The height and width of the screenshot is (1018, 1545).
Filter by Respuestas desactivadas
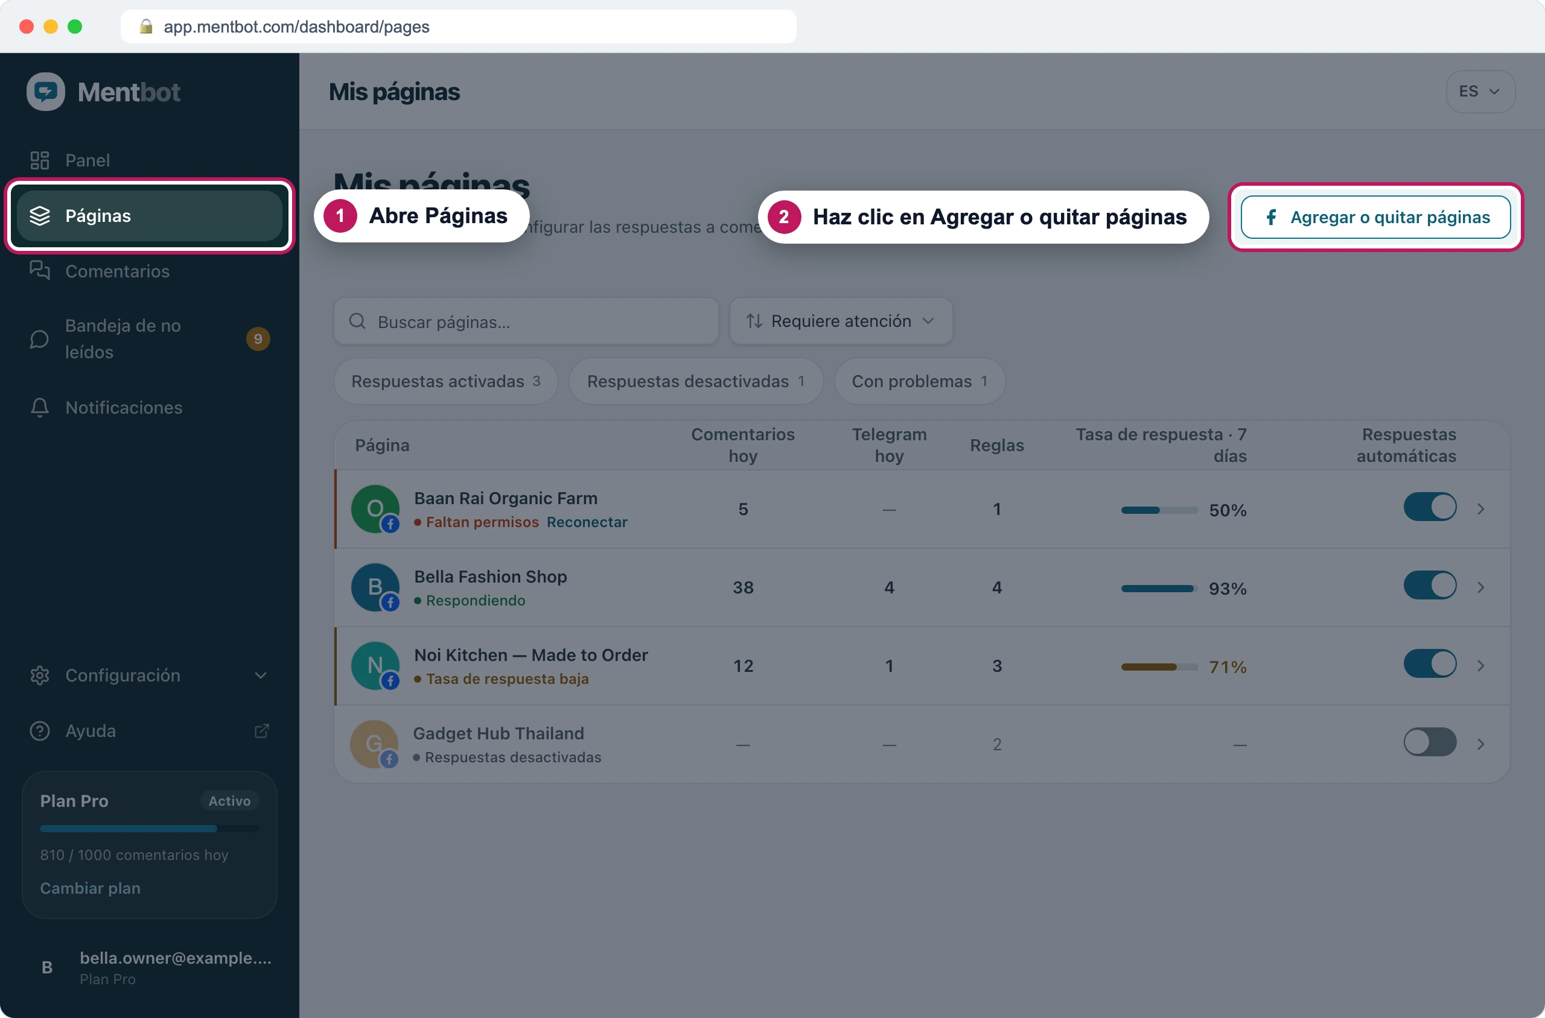tap(696, 381)
